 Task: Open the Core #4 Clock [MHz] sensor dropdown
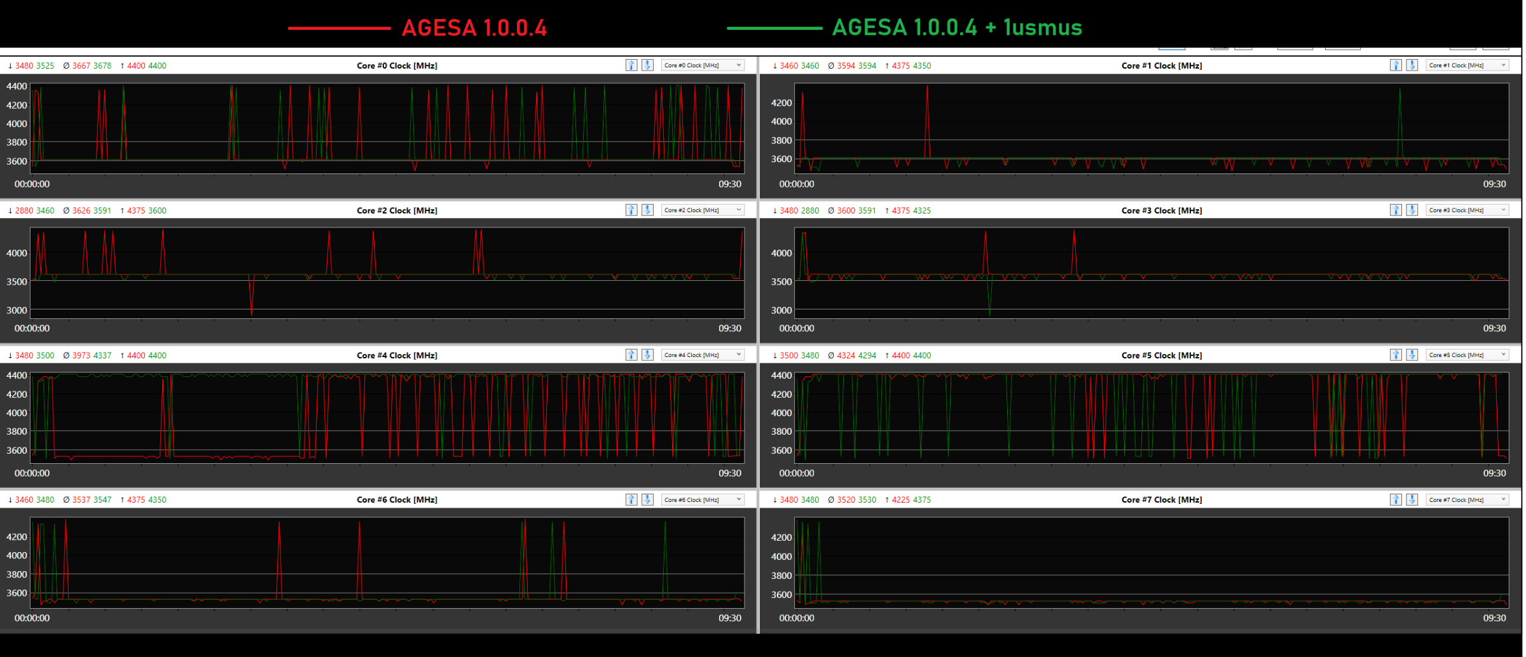pos(703,355)
